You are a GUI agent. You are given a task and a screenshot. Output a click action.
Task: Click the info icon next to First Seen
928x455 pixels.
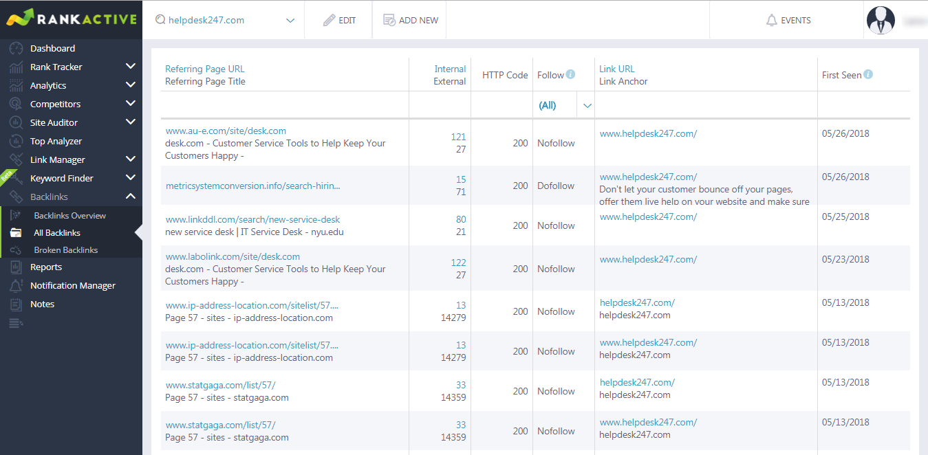click(868, 74)
